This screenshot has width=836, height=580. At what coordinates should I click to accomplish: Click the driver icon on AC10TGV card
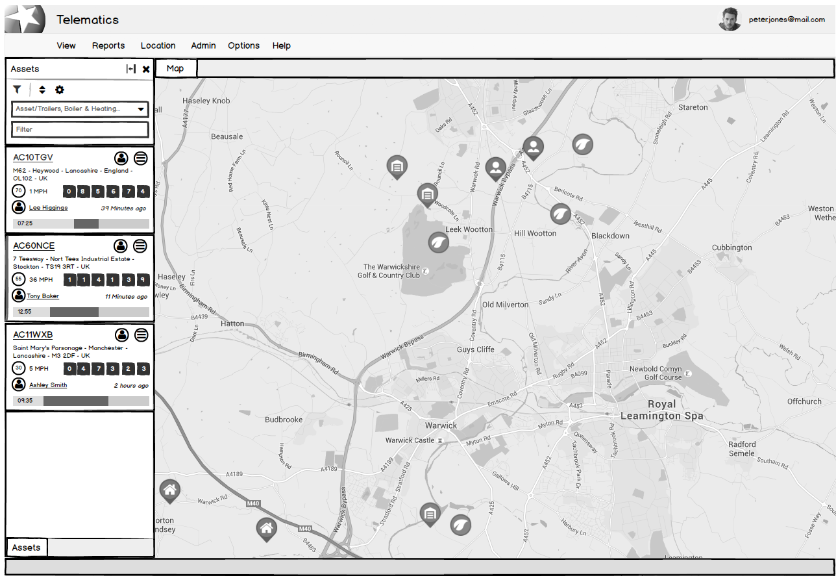point(121,158)
